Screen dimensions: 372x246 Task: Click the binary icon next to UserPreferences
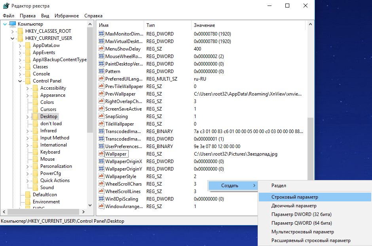point(101,146)
